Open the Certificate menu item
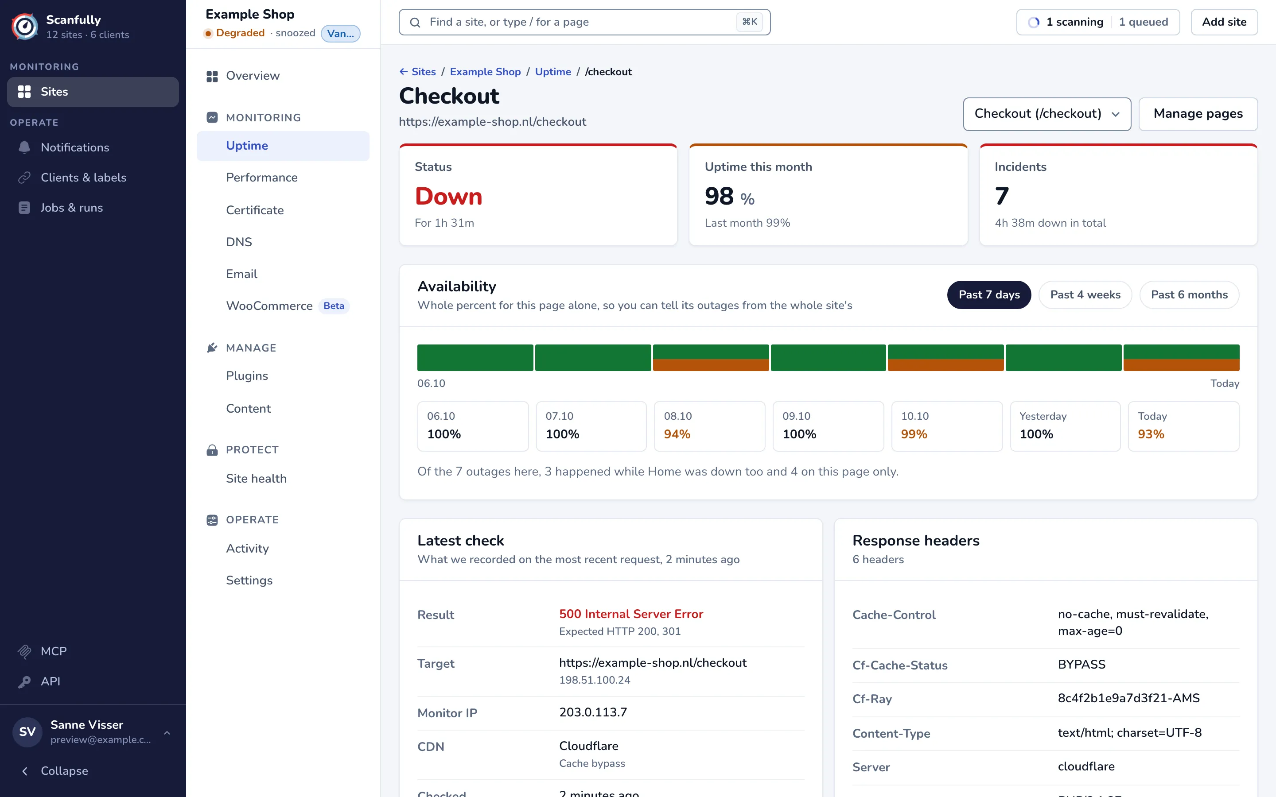Screen dimensions: 1276x797 [x=283, y=210]
